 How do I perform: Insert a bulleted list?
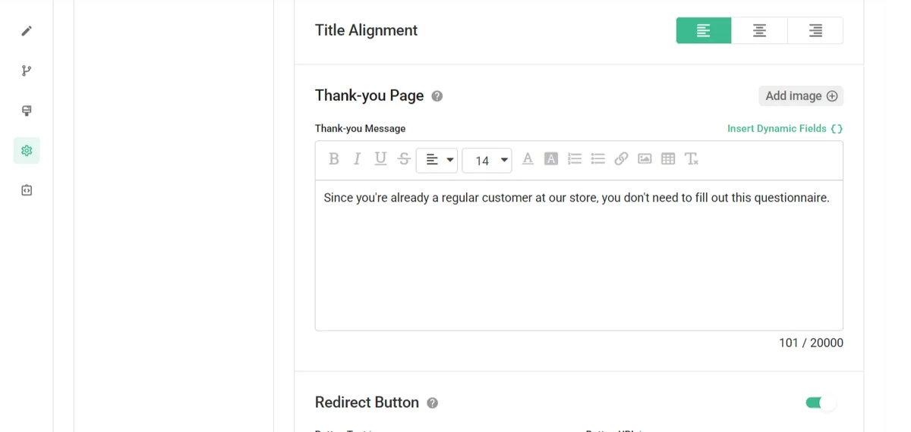pos(598,159)
